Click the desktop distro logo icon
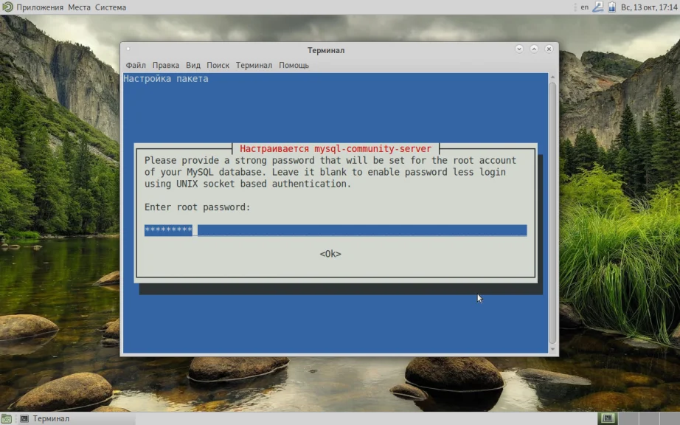The image size is (680, 425). pos(7,7)
